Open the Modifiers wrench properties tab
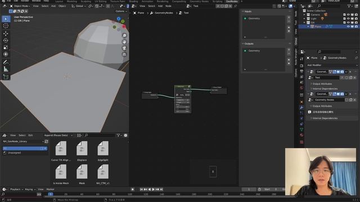360x202 pixels. tap(301, 107)
